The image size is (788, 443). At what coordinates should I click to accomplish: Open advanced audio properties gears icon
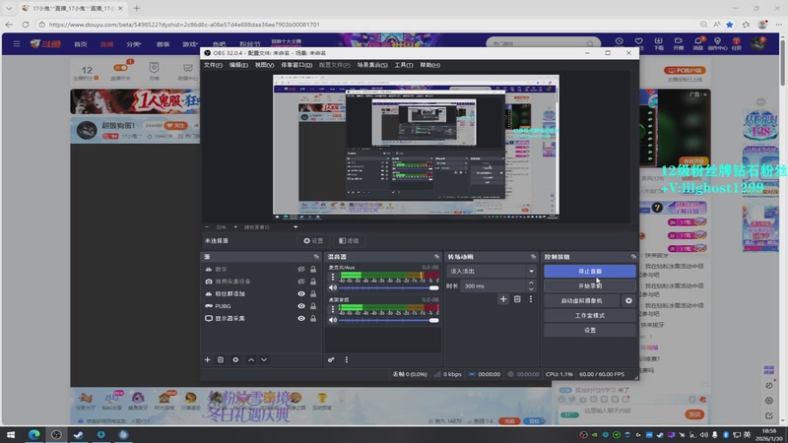(x=331, y=359)
